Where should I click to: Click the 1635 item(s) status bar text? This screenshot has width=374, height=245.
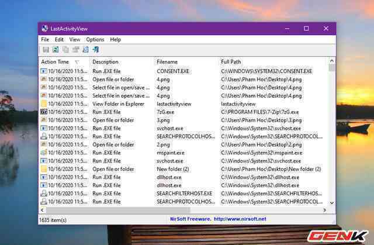coord(53,220)
